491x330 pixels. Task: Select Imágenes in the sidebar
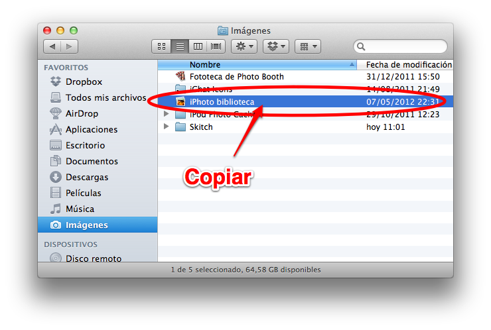tap(98, 225)
